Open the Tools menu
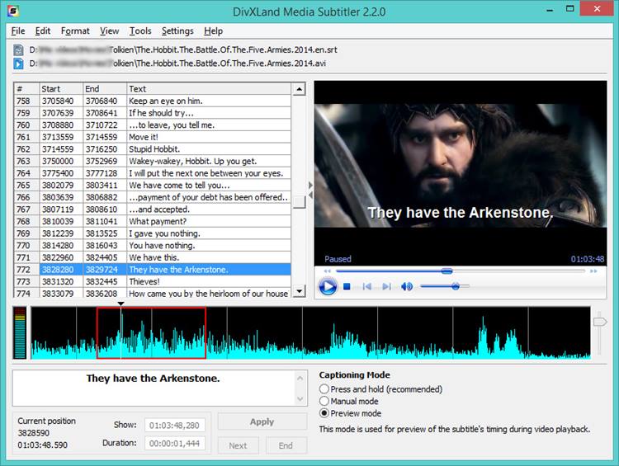 click(x=140, y=31)
